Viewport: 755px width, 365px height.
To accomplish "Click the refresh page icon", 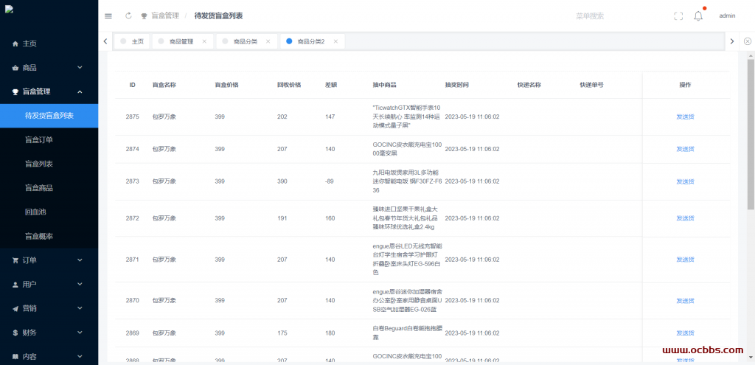I will [128, 16].
